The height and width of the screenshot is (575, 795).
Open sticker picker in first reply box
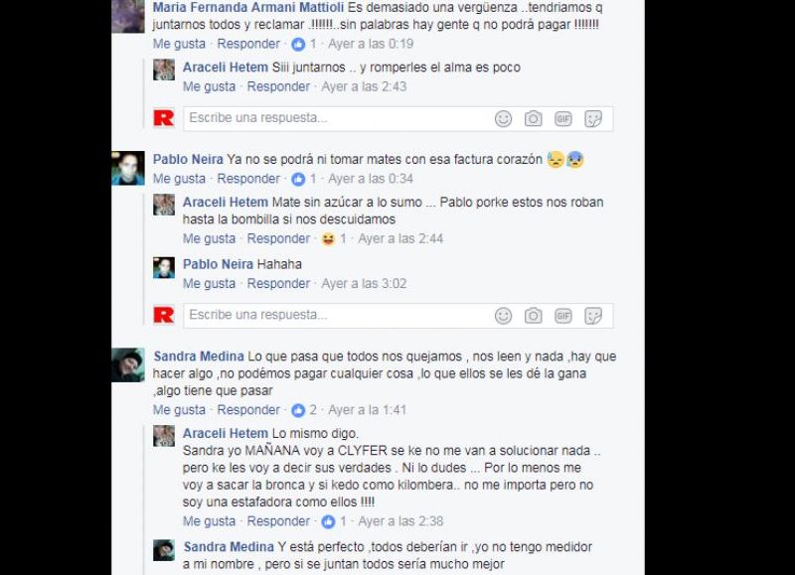pyautogui.click(x=593, y=119)
